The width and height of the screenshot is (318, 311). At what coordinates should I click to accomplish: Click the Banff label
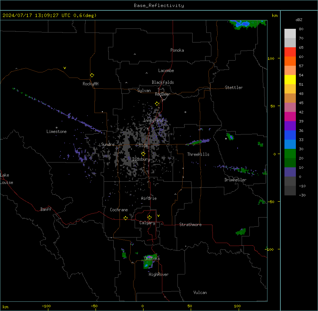tap(46, 209)
